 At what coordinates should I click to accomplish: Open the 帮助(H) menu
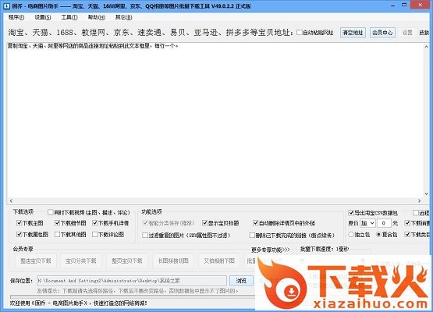97,17
